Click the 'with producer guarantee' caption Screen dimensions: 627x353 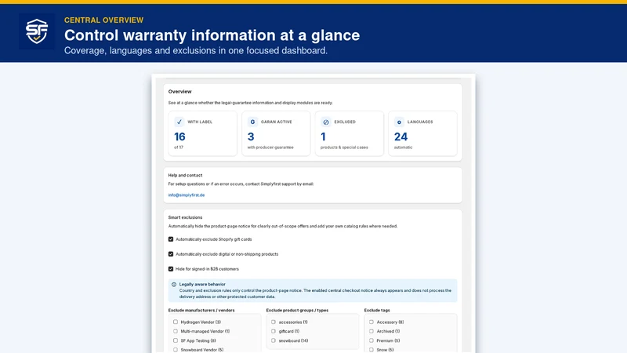click(x=270, y=147)
